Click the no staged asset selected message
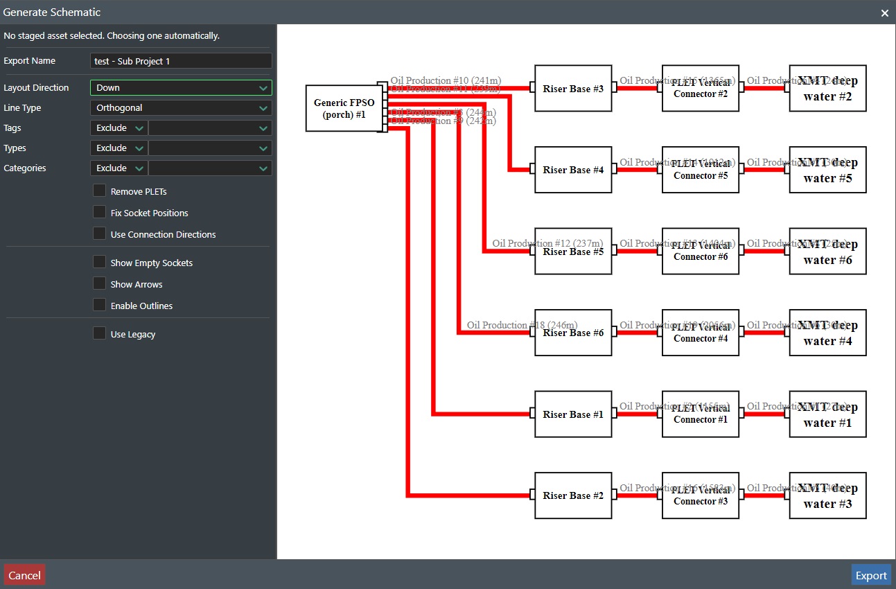This screenshot has width=896, height=589. [x=112, y=35]
